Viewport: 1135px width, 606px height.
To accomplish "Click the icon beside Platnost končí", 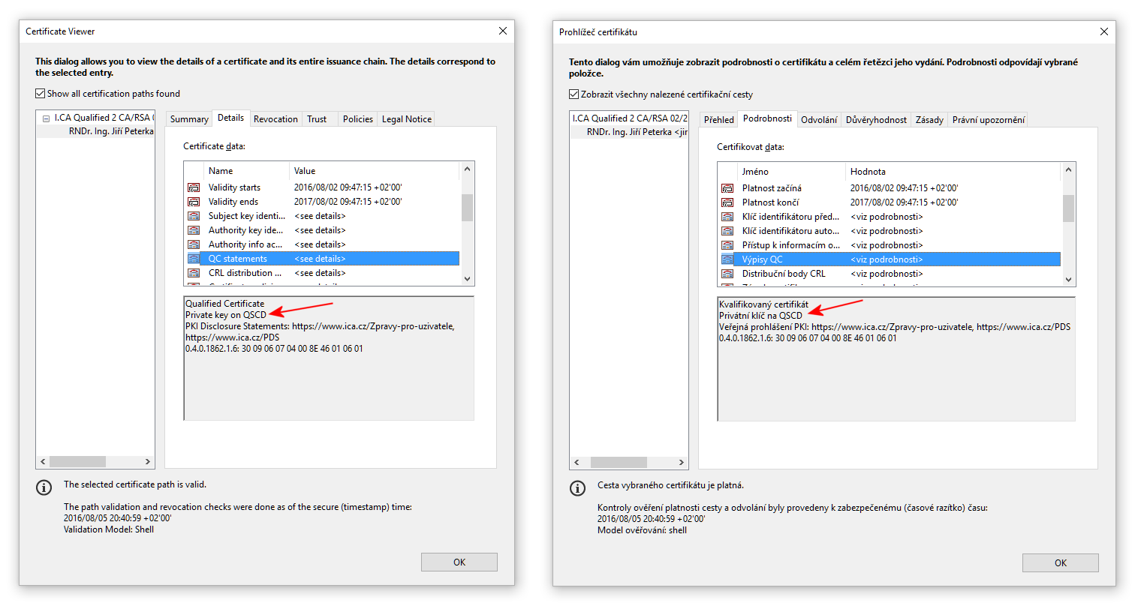I will [x=727, y=202].
